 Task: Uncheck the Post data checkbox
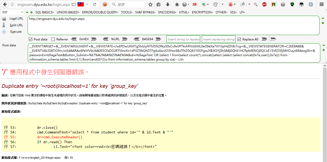(31, 39)
